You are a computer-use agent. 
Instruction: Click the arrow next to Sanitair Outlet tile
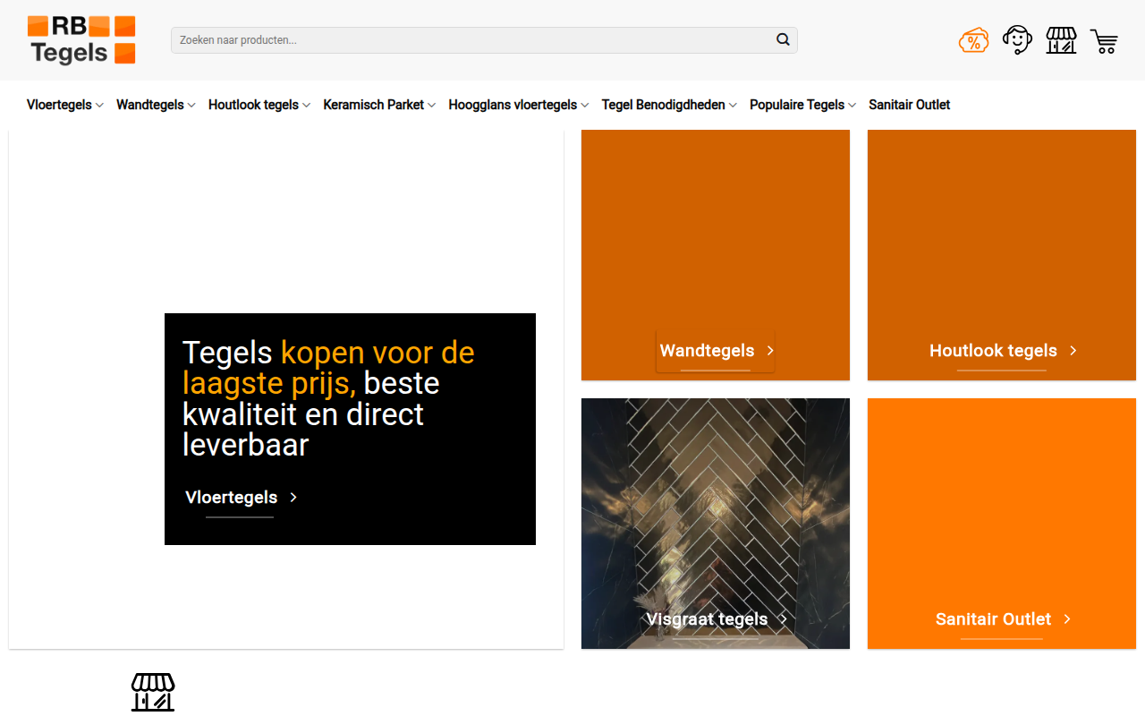click(1067, 619)
